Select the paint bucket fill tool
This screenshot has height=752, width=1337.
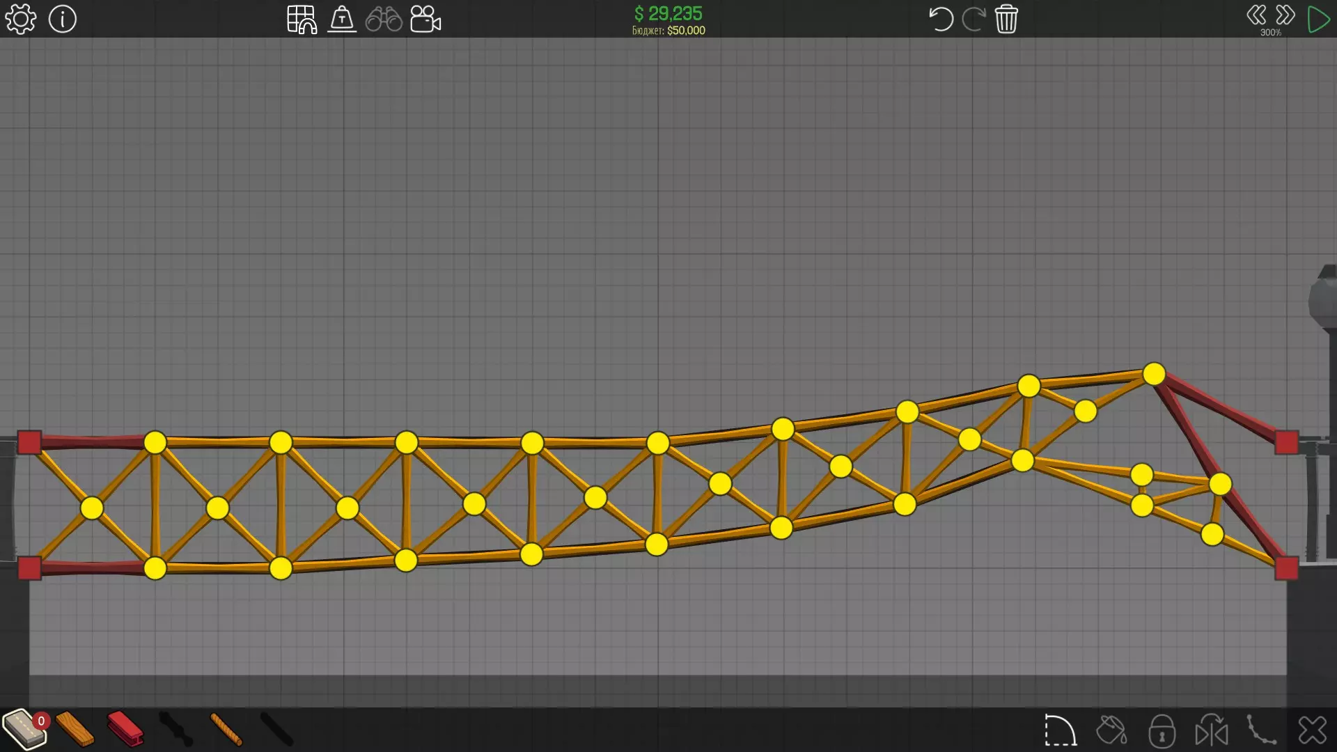(x=1111, y=731)
